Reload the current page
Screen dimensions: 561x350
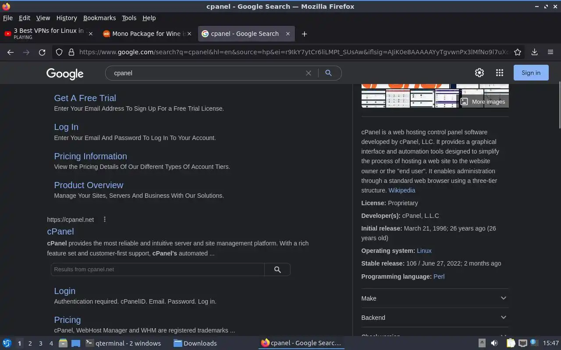42,52
